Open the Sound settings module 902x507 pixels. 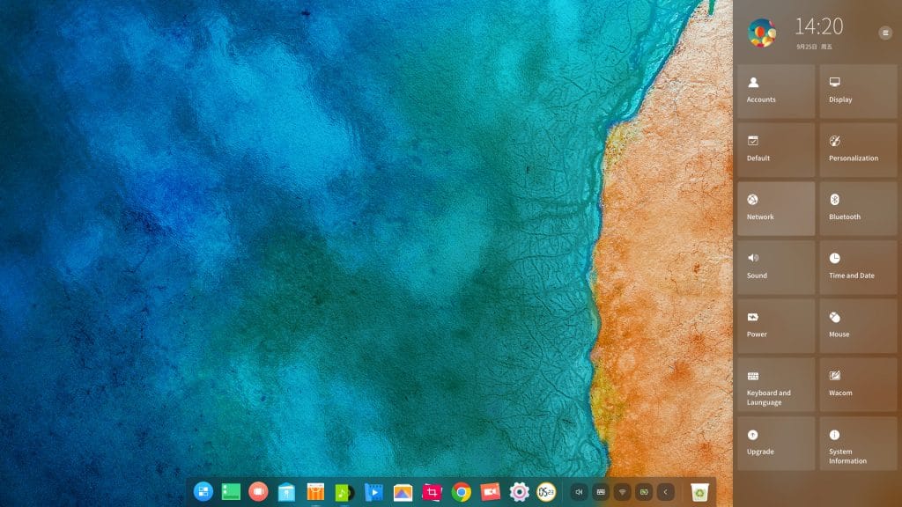(776, 268)
